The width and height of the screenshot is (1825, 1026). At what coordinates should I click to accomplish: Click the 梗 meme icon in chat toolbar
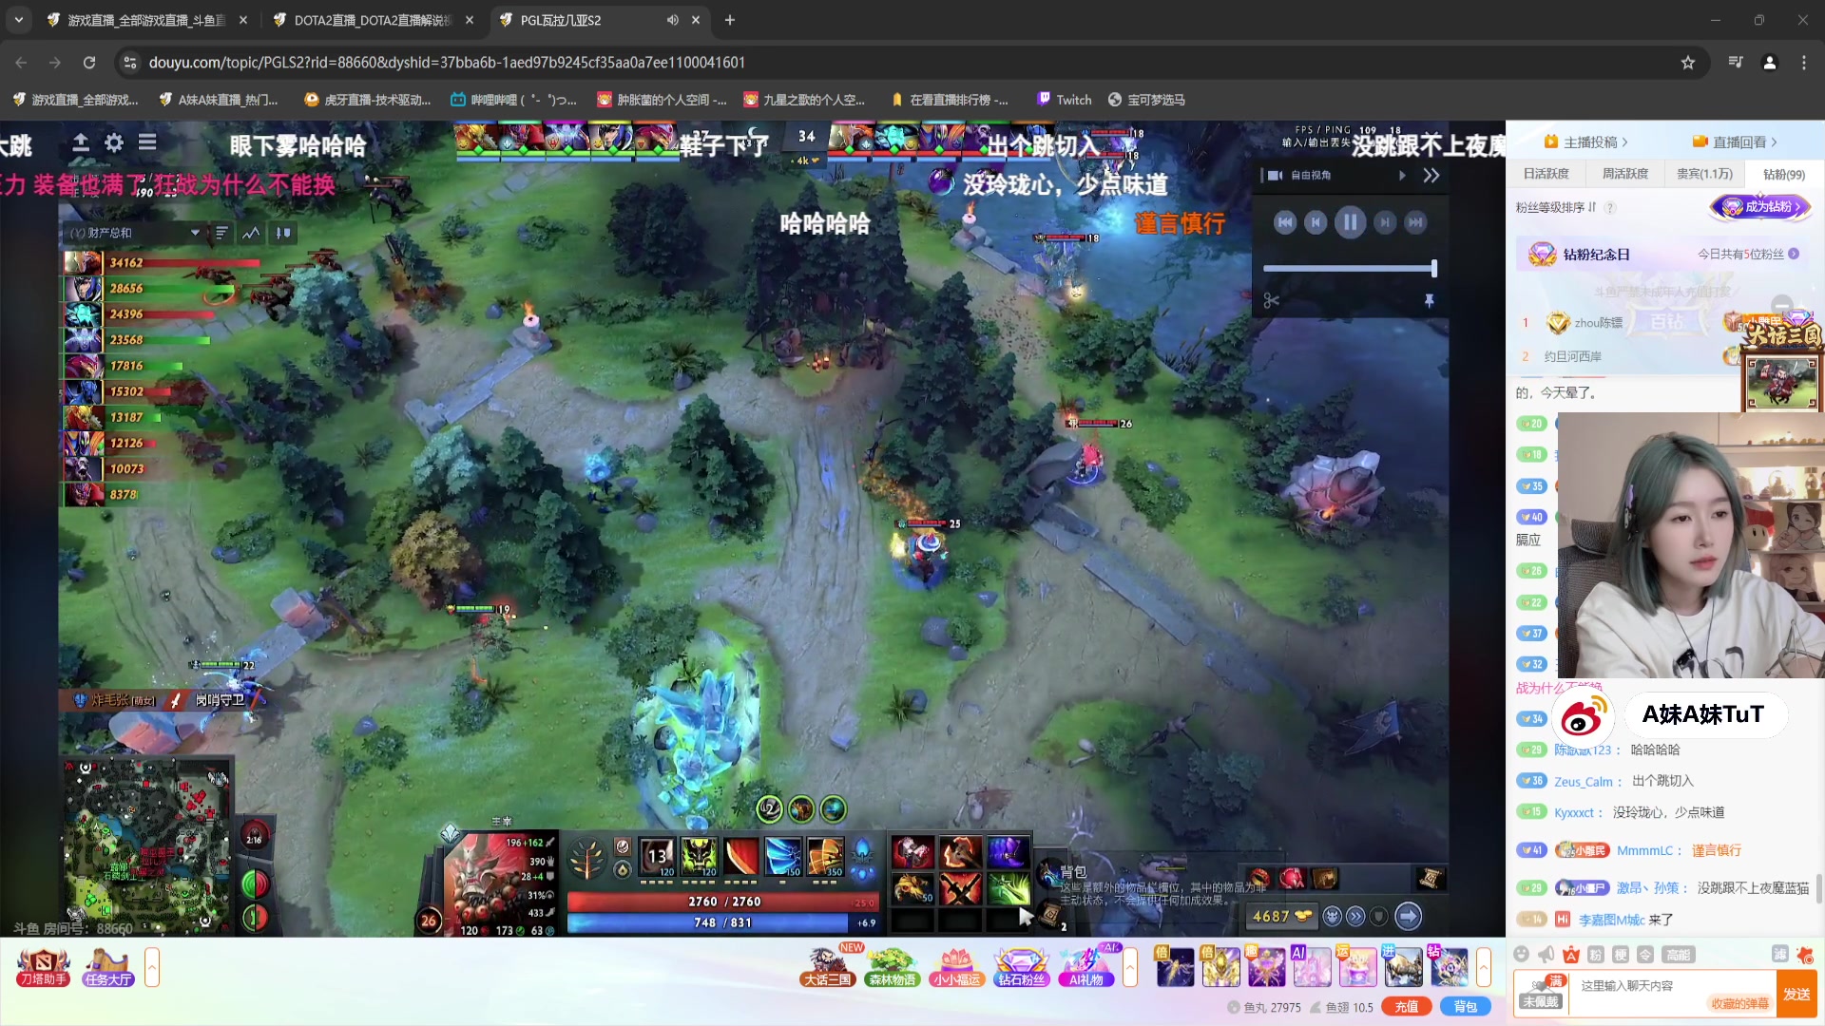[1621, 955]
